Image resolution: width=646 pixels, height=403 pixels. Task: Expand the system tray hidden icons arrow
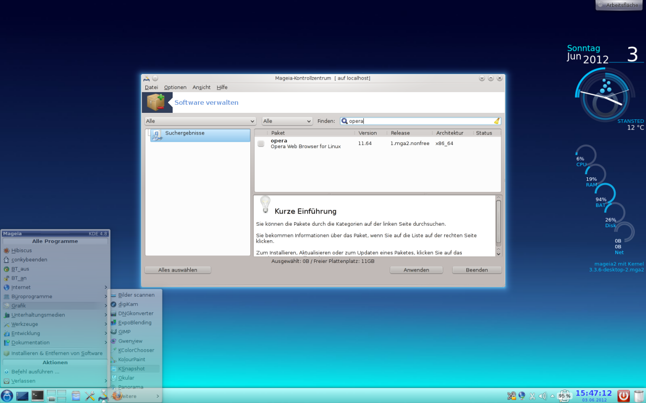(552, 396)
